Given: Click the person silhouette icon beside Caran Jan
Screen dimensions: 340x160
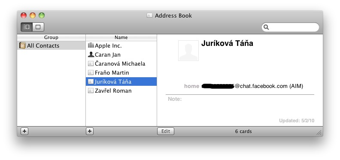Looking at the screenshot, I should pyautogui.click(x=91, y=54).
